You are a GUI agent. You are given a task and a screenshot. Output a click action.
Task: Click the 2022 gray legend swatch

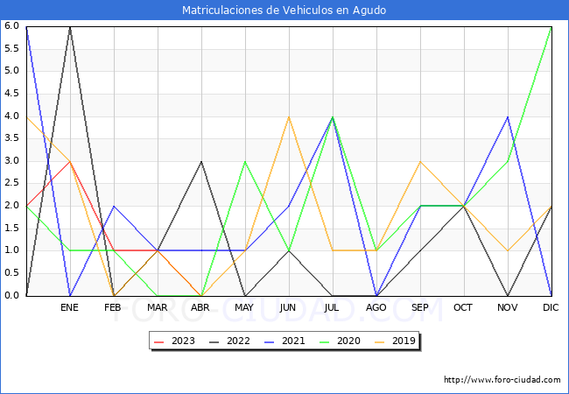point(214,341)
